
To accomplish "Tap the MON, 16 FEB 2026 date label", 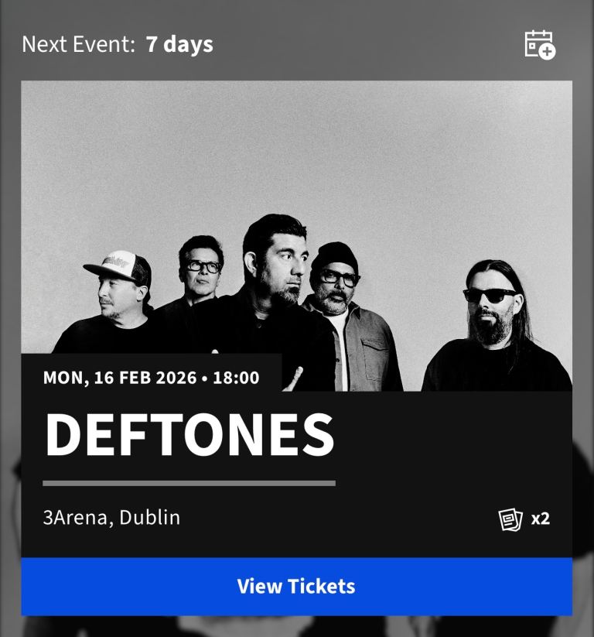I will 120,378.
